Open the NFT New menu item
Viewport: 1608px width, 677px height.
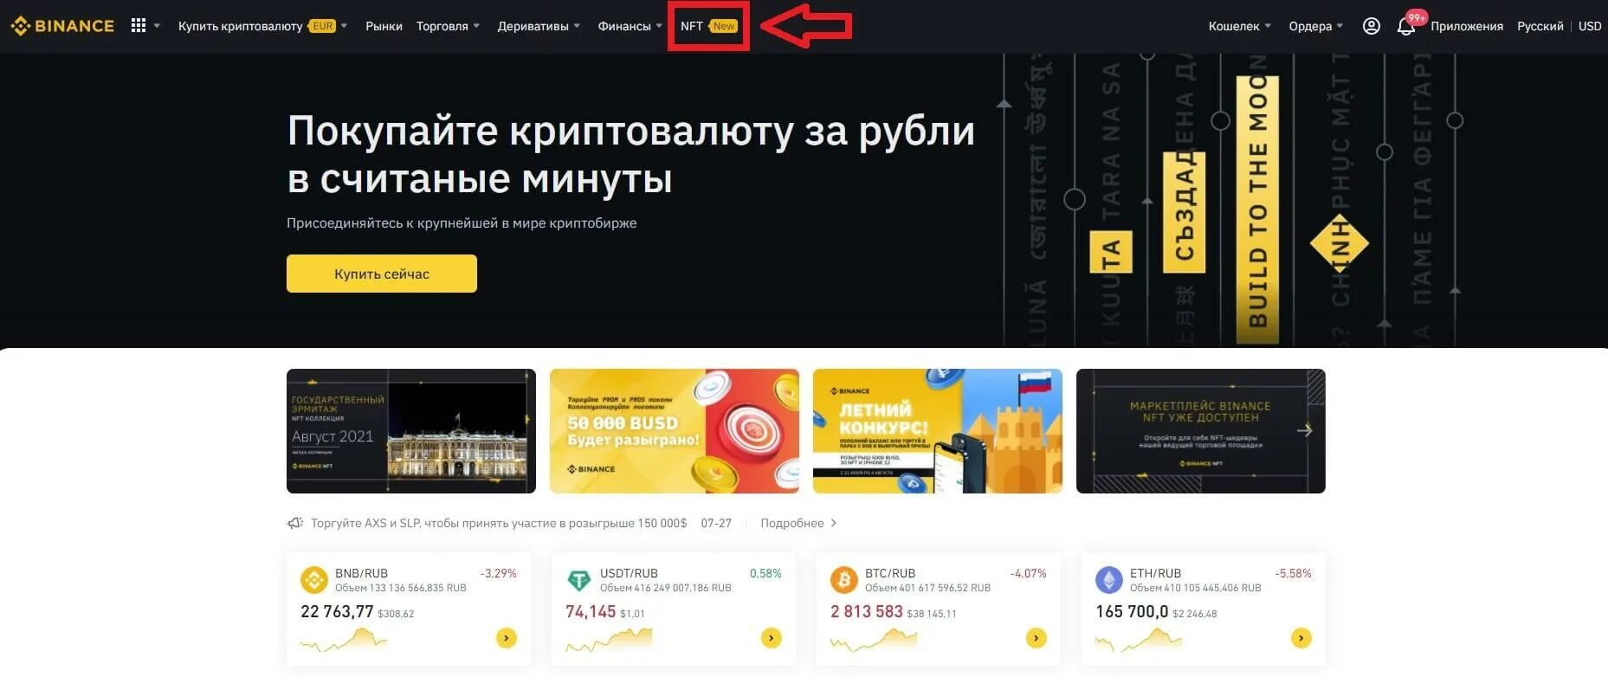coord(708,26)
